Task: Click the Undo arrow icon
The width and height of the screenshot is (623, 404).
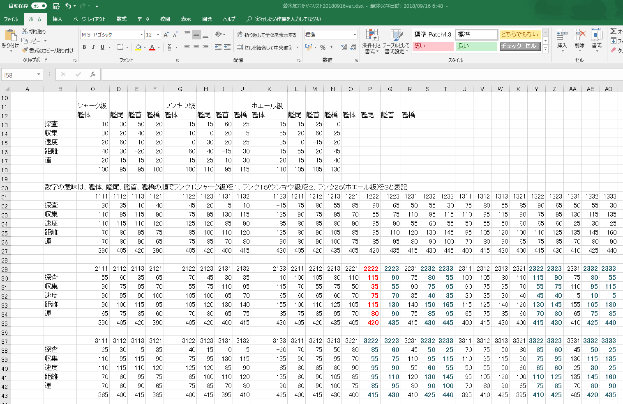Action: pyautogui.click(x=68, y=6)
